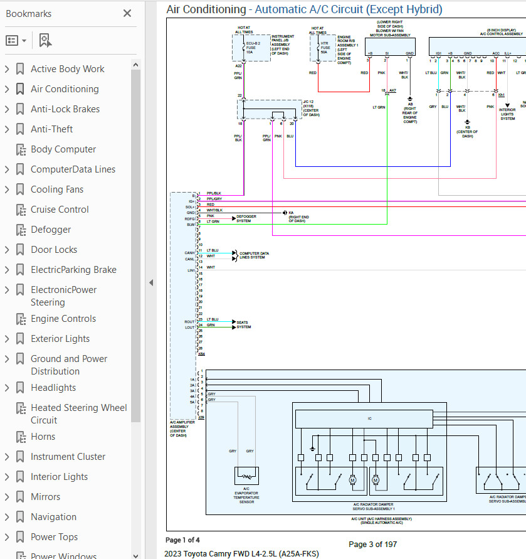Expand the Headlights bookmark
526x559 pixels.
(x=7, y=388)
